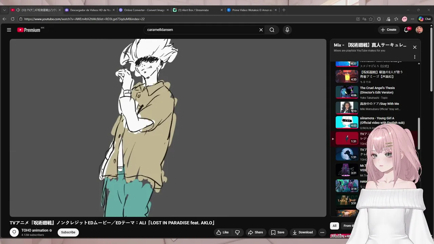Switch to Alert Box / Streamlabs tab
The width and height of the screenshot is (434, 244).
[198, 10]
